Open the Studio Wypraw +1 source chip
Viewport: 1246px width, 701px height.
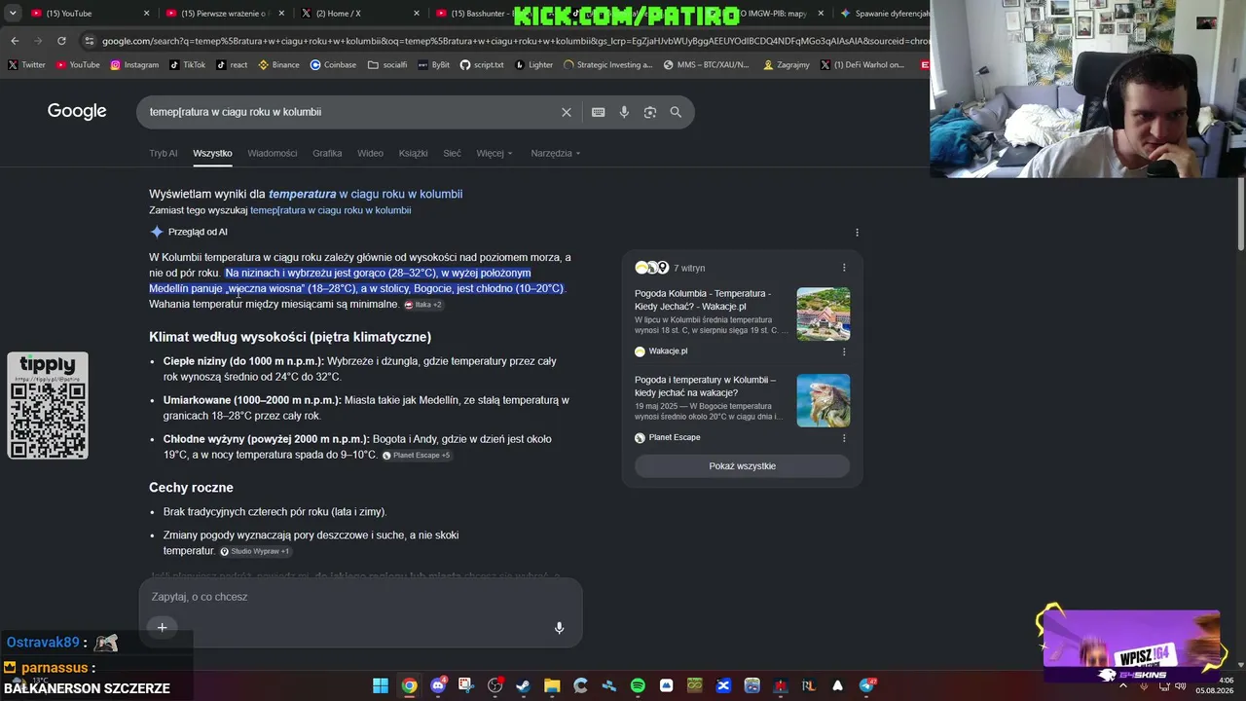(x=254, y=551)
